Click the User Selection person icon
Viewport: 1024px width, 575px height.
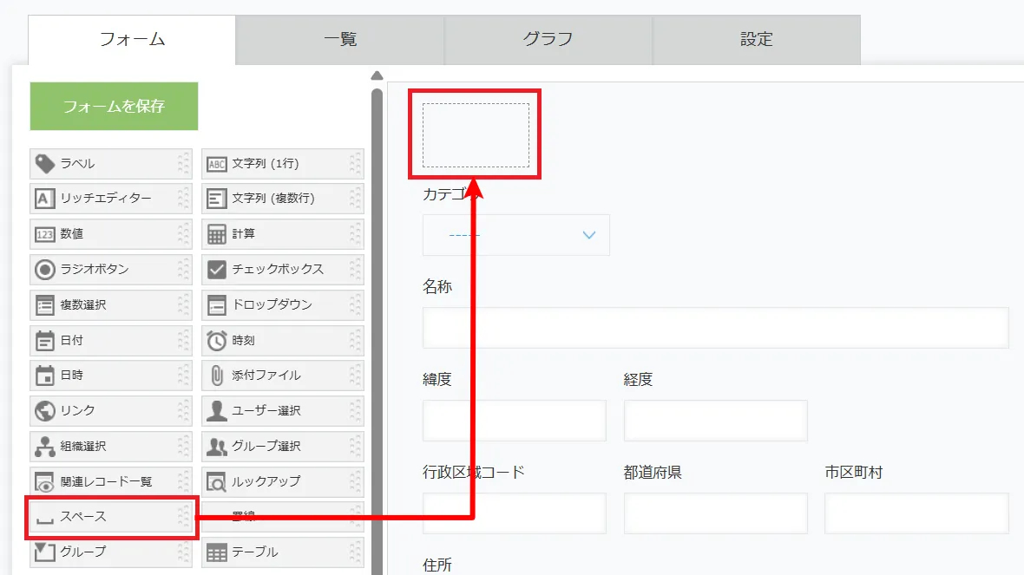pos(216,411)
